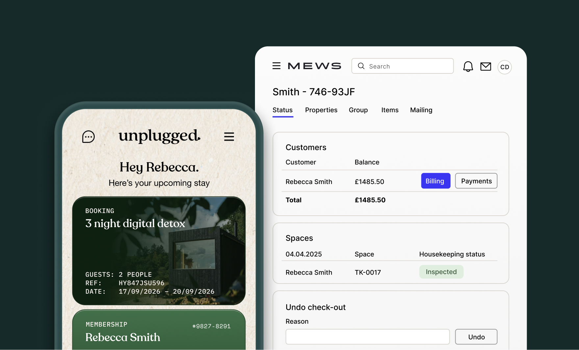Open chat bubble in the unplugged app
The image size is (579, 350).
(x=88, y=137)
